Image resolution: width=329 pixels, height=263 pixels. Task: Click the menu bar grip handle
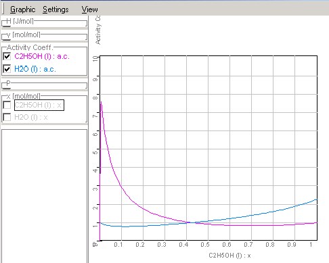pos(3,9)
